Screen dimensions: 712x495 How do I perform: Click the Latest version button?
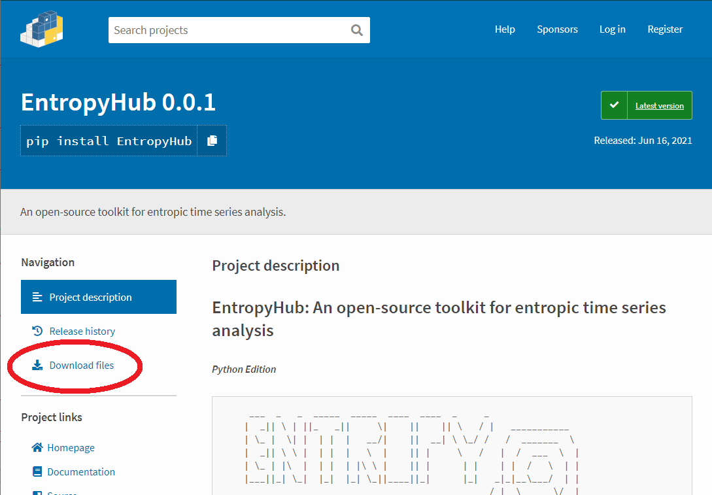pos(646,105)
